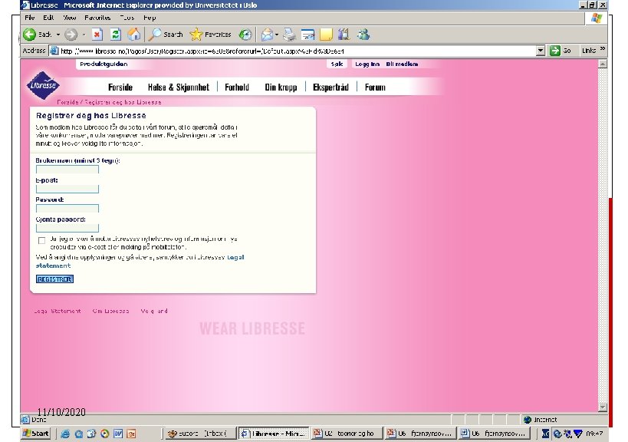Click the Libresse logo
Image resolution: width=628 pixels, height=442 pixels.
43,85
